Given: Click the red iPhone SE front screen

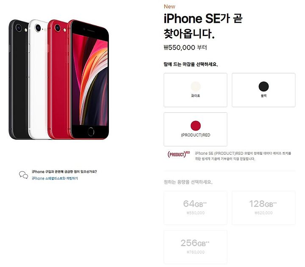Looking at the screenshot, I should (x=90, y=79).
